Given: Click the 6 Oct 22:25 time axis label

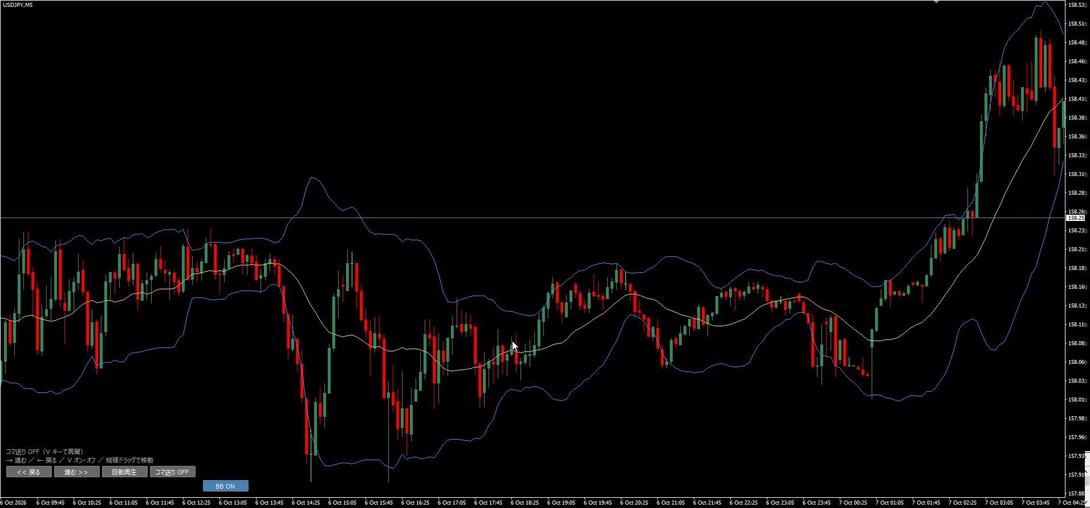Looking at the screenshot, I should (744, 502).
